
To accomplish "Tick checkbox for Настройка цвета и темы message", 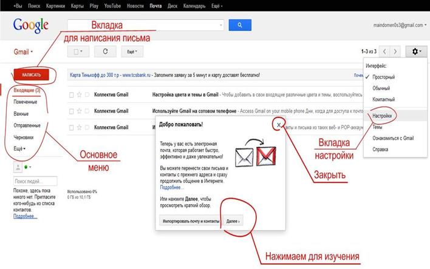I will click(x=71, y=95).
